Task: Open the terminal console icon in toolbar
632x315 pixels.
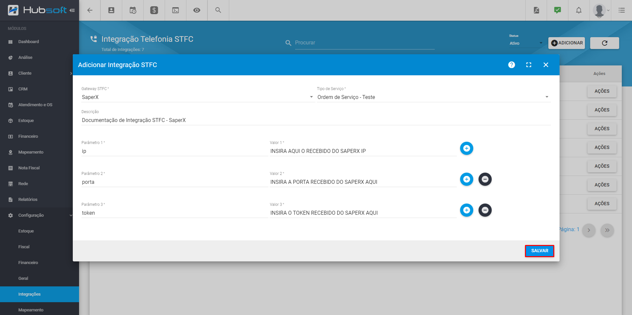Action: pyautogui.click(x=176, y=10)
